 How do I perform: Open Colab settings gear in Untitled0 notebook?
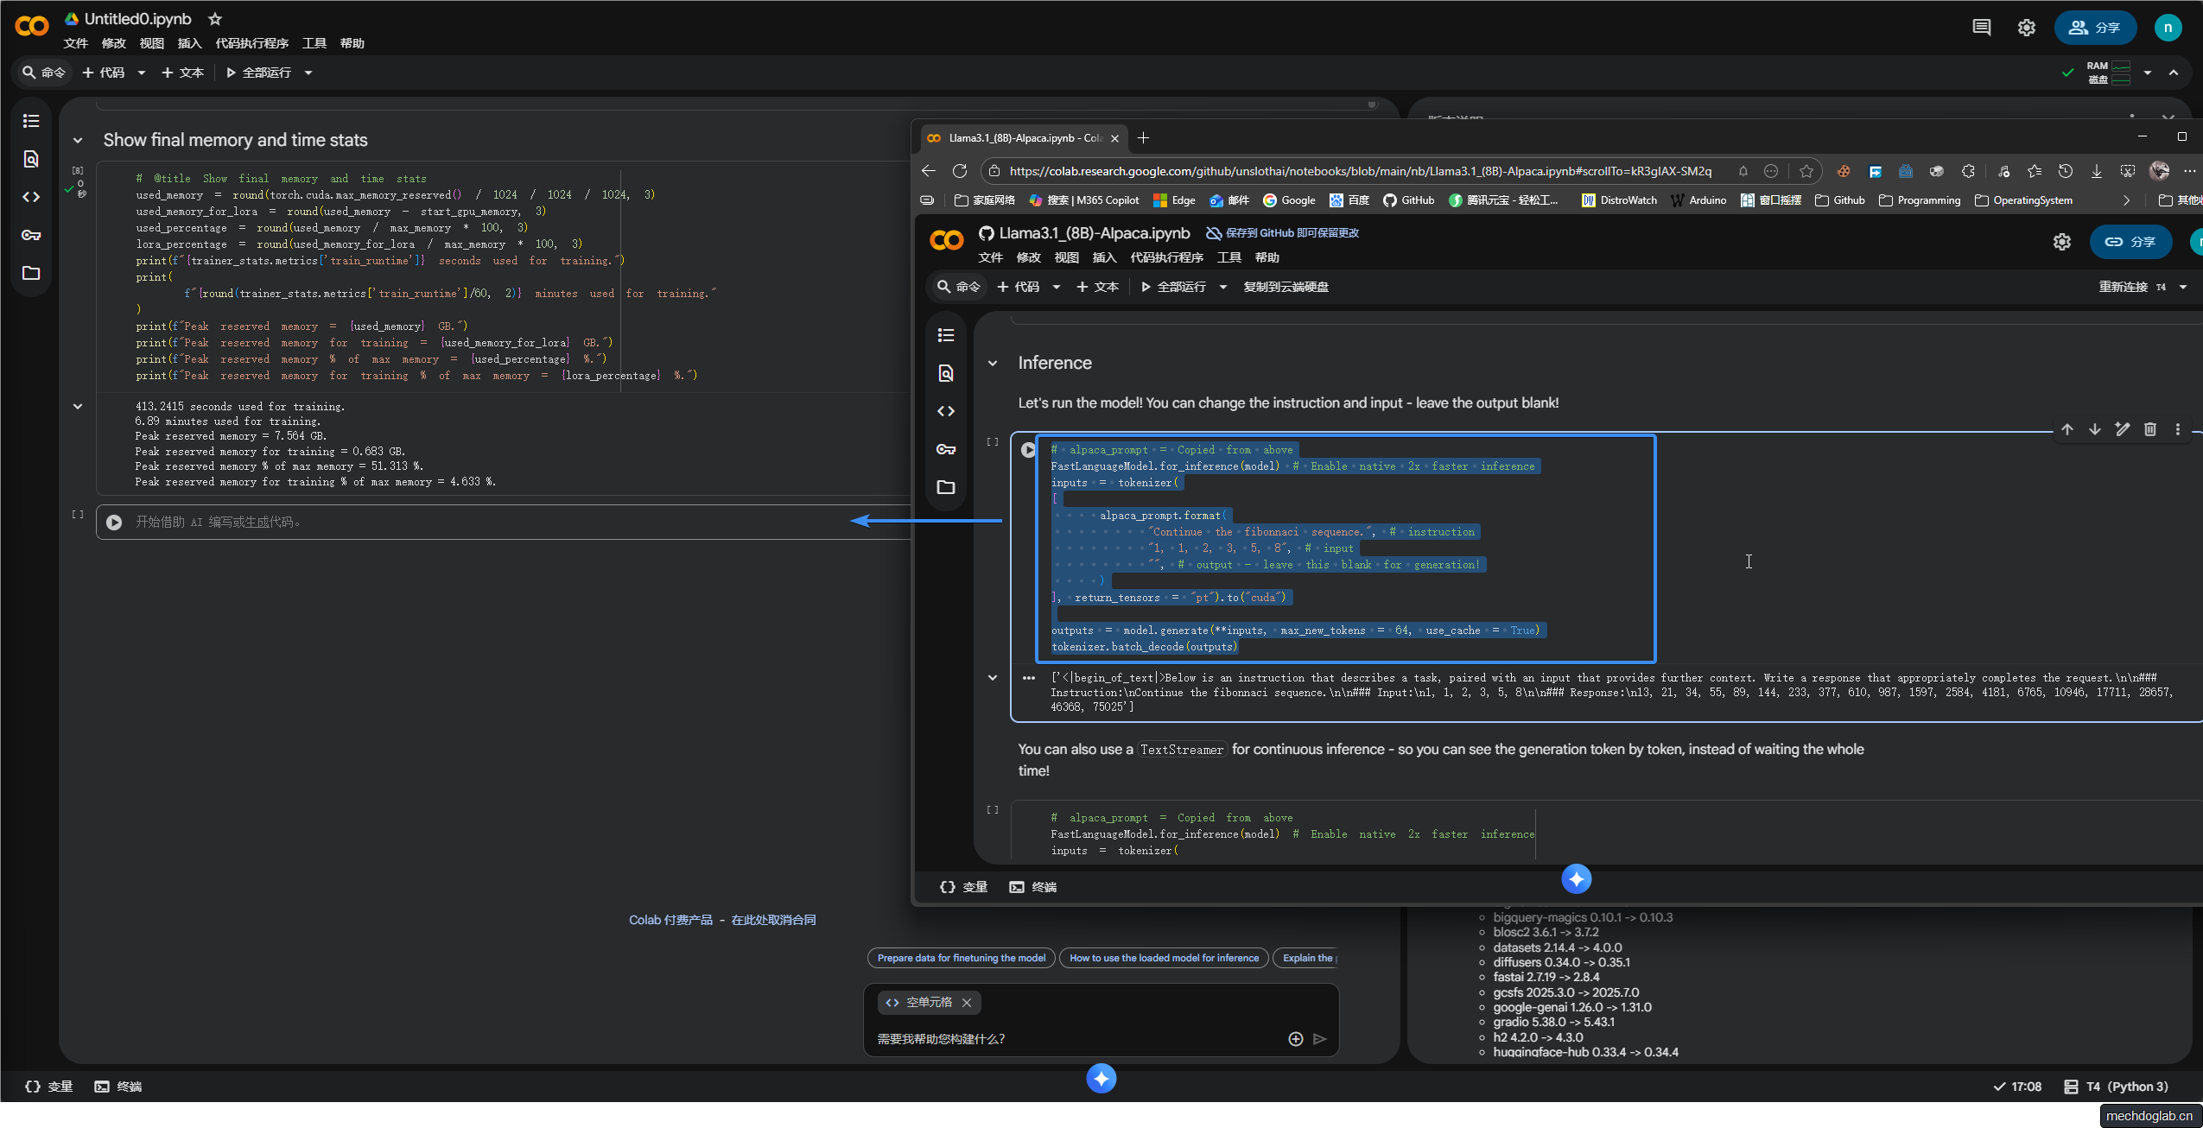[x=2026, y=28]
